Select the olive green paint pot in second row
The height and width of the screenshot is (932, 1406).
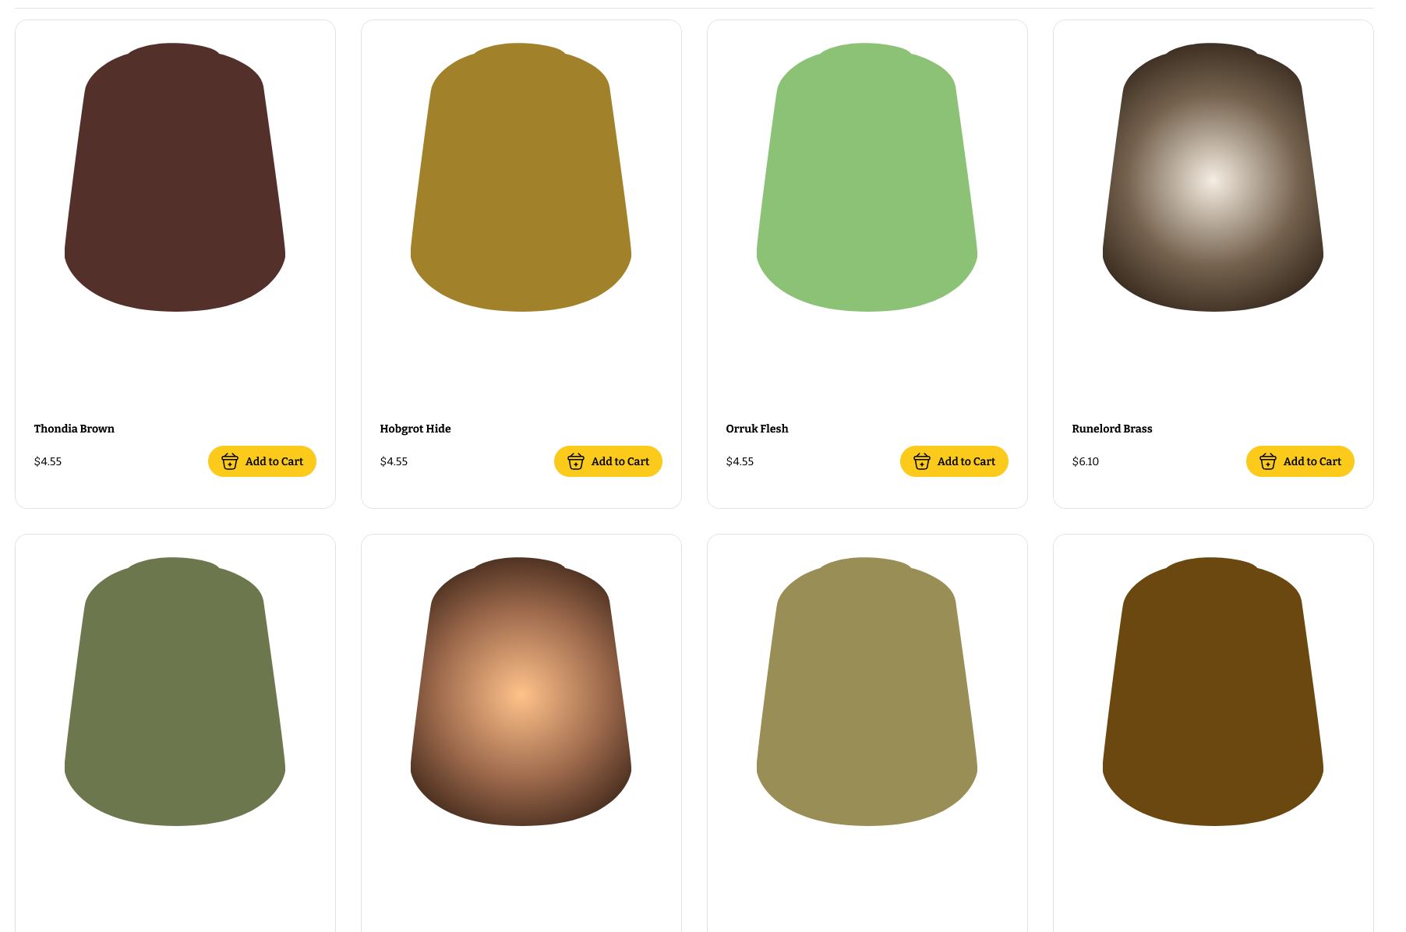coord(175,691)
